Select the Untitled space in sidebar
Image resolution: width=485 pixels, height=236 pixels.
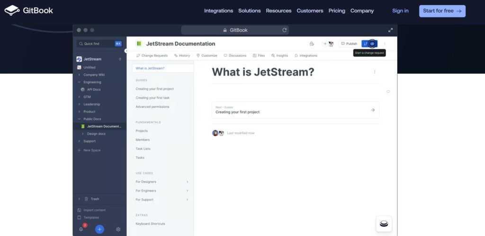click(90, 67)
